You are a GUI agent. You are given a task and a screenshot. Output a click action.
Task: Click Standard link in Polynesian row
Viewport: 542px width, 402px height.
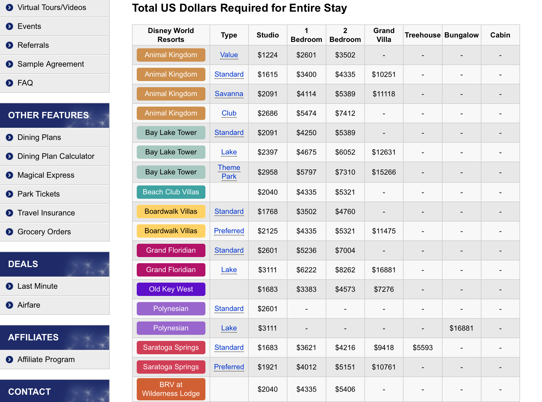coord(229,309)
